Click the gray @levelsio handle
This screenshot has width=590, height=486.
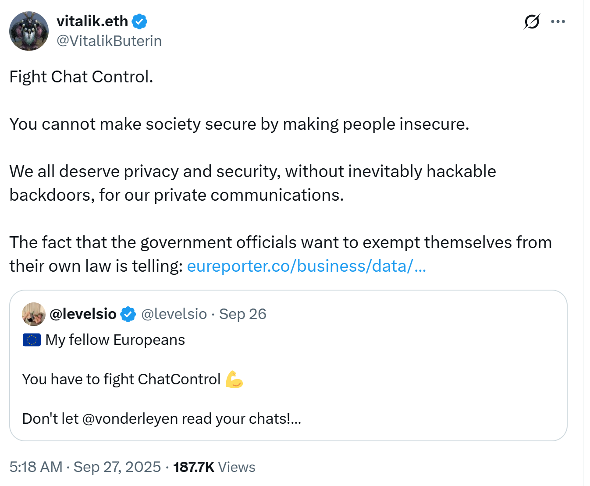174,314
